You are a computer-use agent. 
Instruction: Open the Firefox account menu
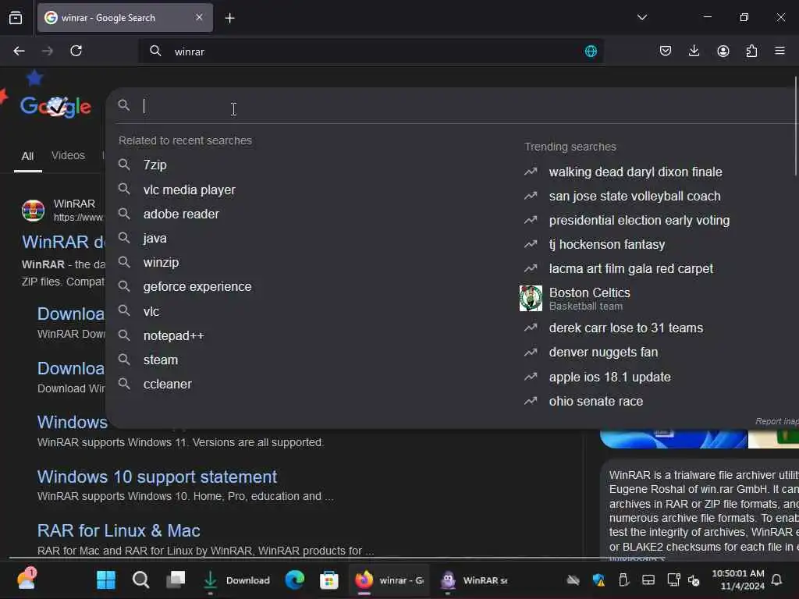pyautogui.click(x=723, y=51)
